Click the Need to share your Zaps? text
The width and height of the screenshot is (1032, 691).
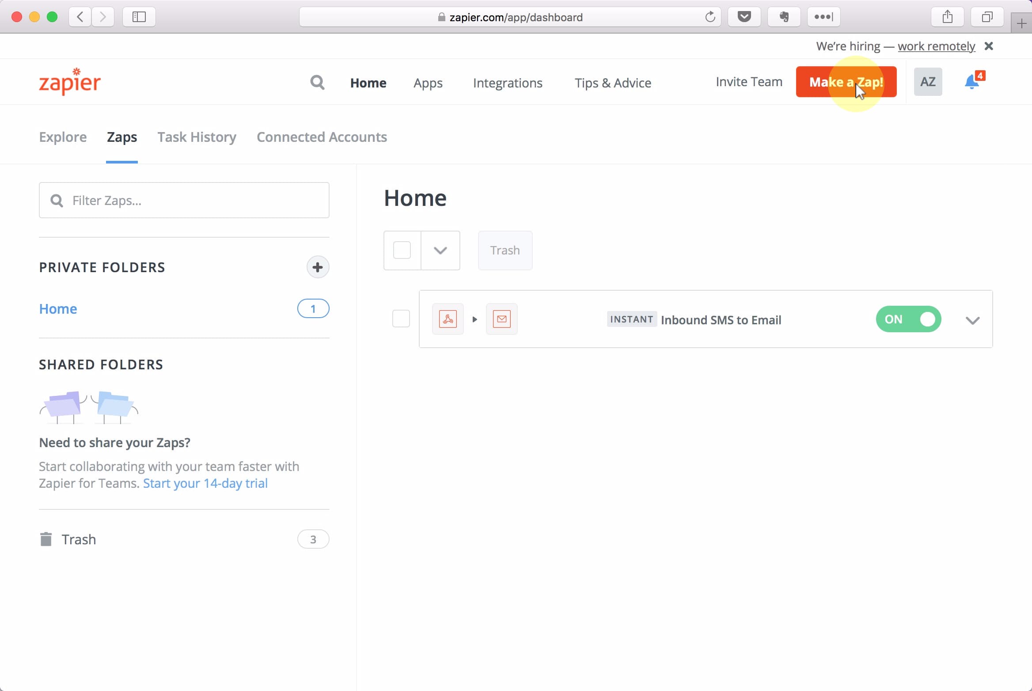pyautogui.click(x=115, y=442)
